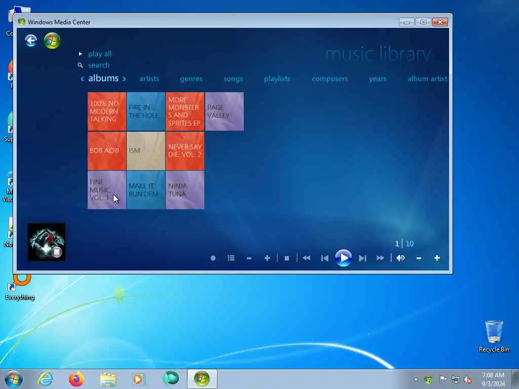Fast forward using the double-right arrow button

click(x=380, y=258)
